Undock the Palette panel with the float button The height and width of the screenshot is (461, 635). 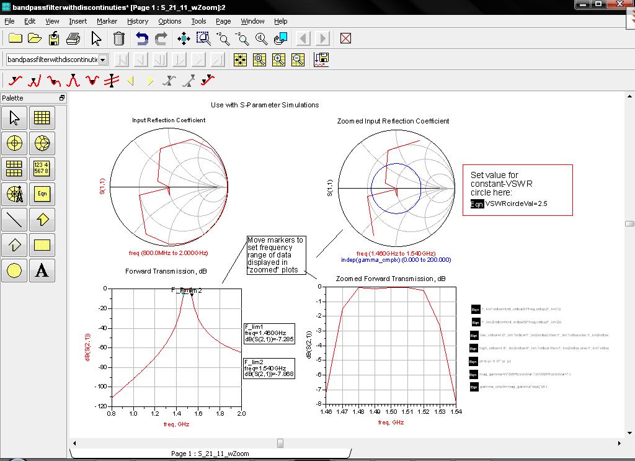62,98
